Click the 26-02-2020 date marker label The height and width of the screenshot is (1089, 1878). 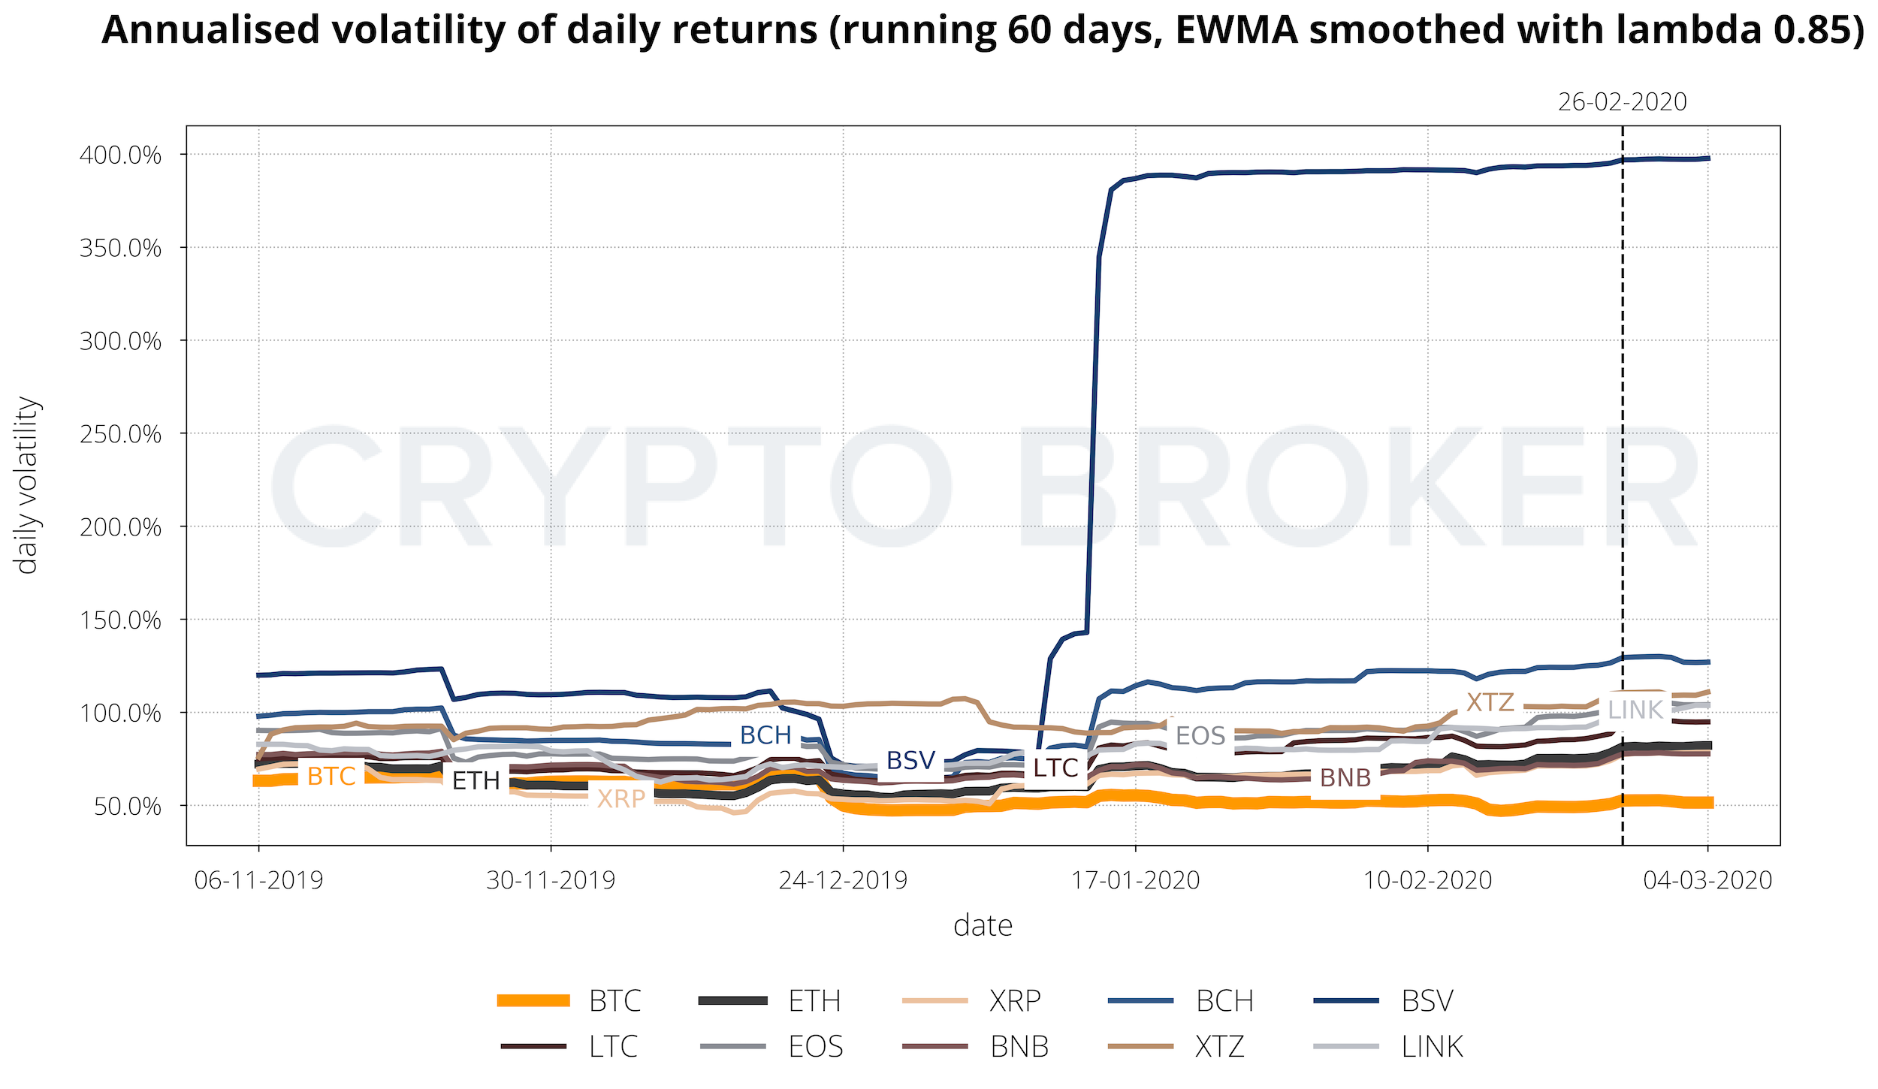(x=1622, y=102)
